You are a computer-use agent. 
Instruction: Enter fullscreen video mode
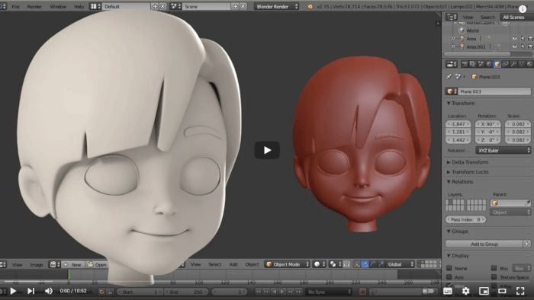[520, 291]
